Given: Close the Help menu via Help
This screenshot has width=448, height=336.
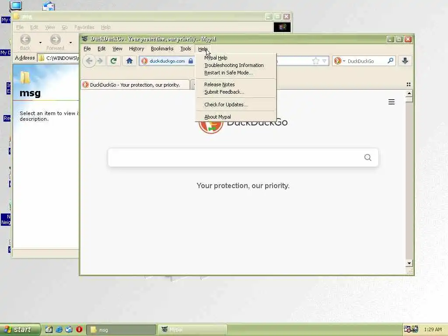Looking at the screenshot, I should point(203,49).
